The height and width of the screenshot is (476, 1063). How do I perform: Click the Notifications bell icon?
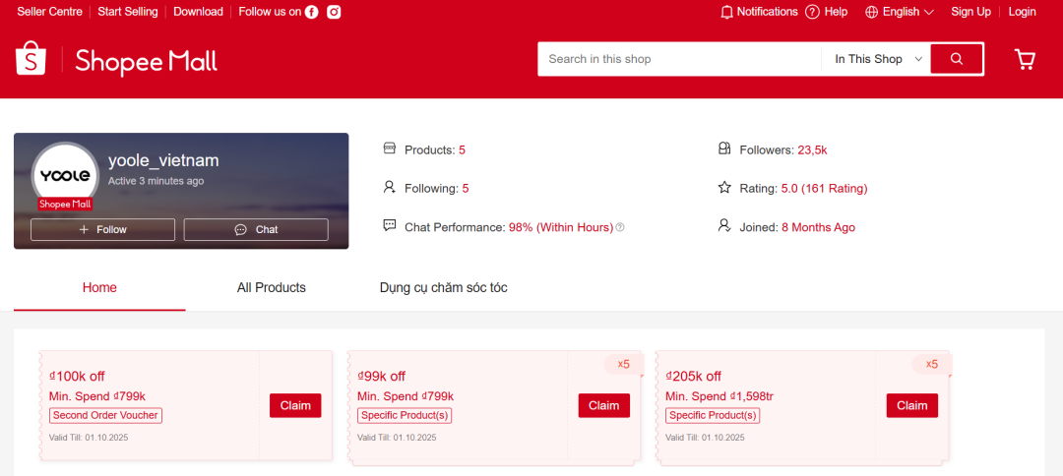[726, 12]
